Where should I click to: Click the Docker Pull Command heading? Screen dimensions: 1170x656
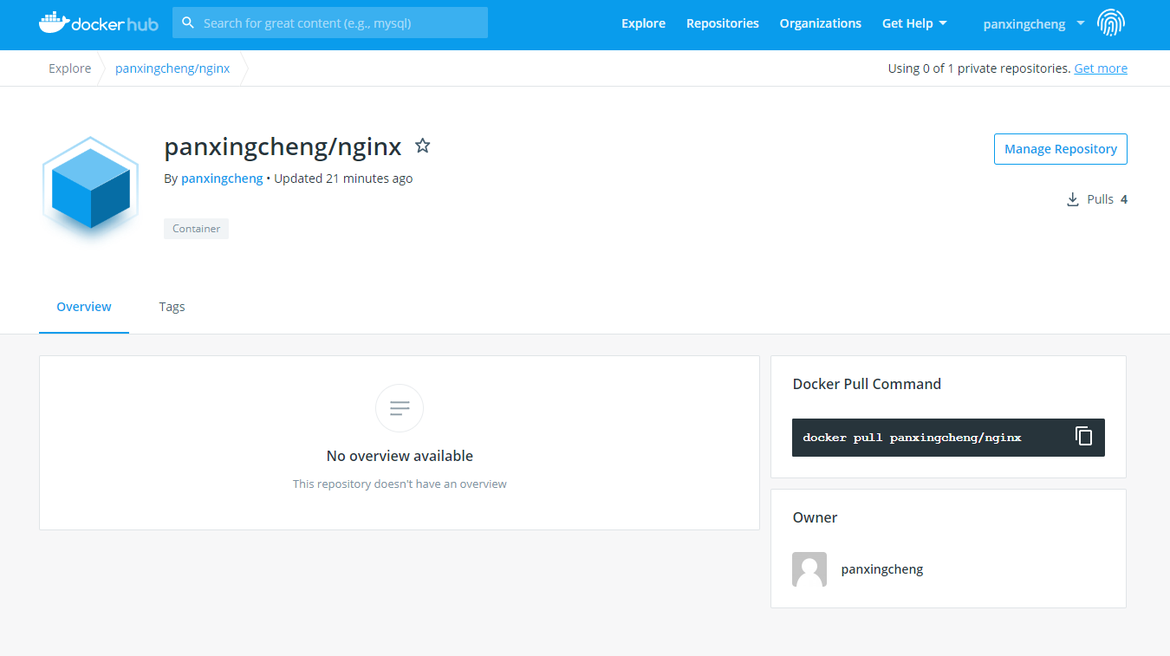[x=867, y=384]
